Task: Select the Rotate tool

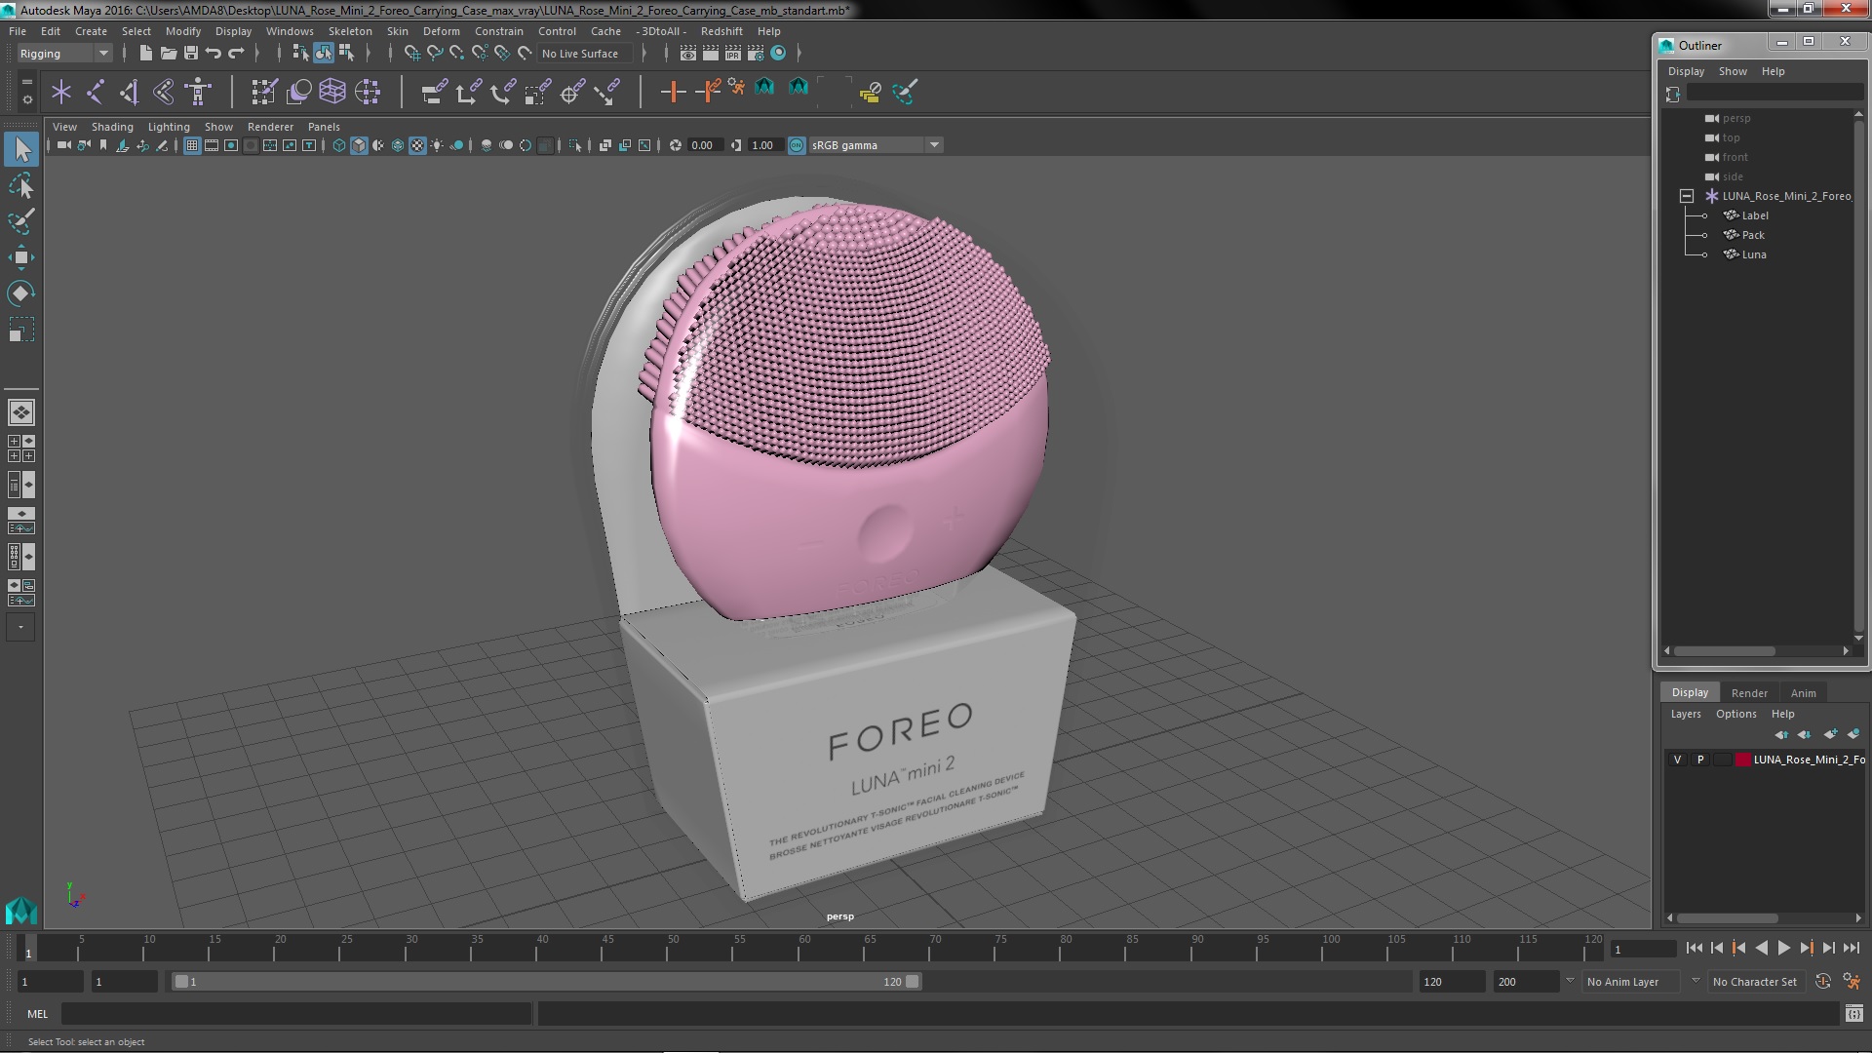Action: (x=21, y=293)
